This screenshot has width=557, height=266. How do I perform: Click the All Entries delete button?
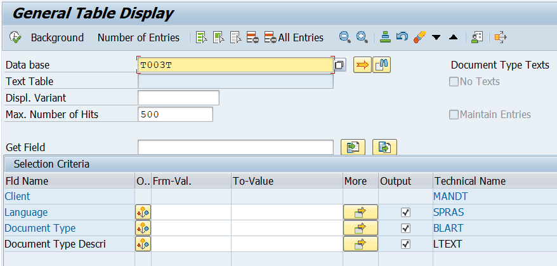pyautogui.click(x=294, y=37)
